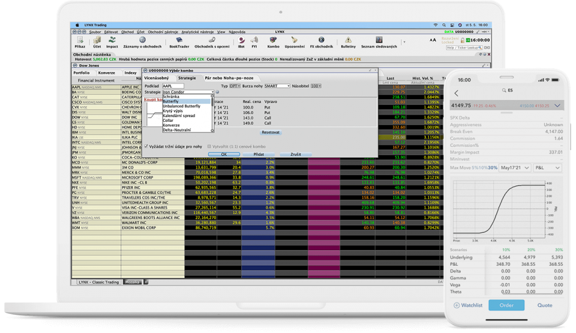
Task: Tap the ES search magnifier on phone
Action: pos(504,91)
